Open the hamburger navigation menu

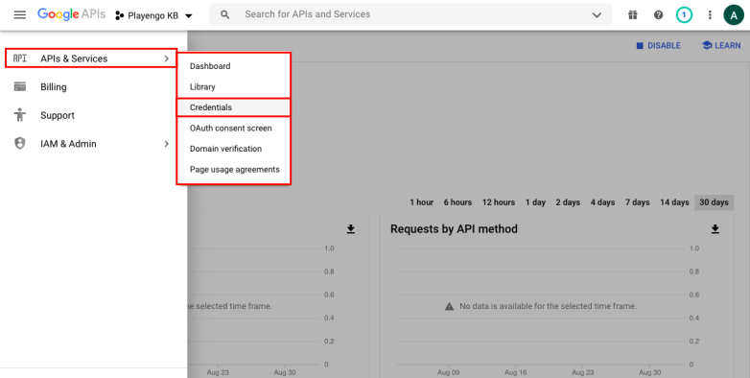tap(19, 14)
